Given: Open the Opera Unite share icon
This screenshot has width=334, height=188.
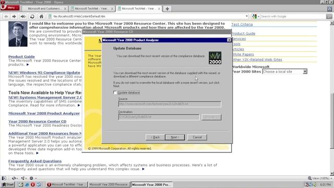Looking at the screenshot, I should click(23, 178).
